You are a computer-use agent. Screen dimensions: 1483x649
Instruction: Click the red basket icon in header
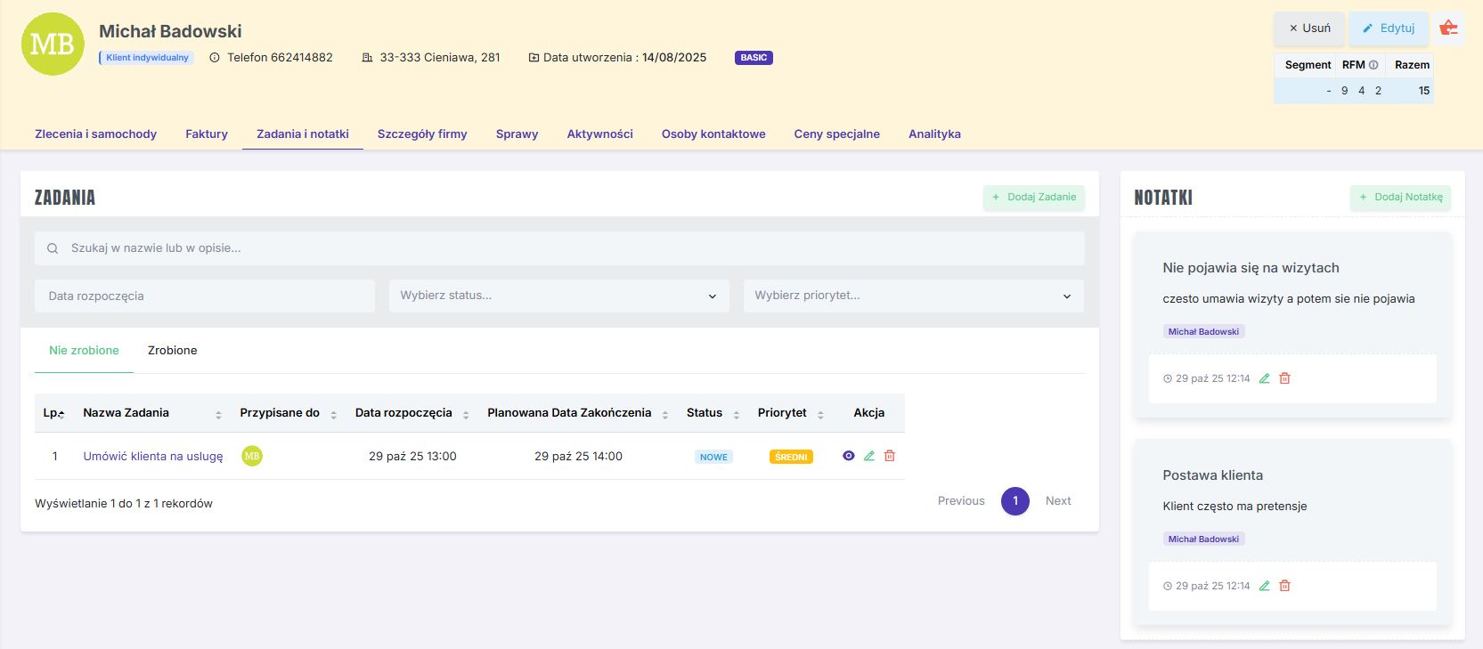[x=1449, y=28]
